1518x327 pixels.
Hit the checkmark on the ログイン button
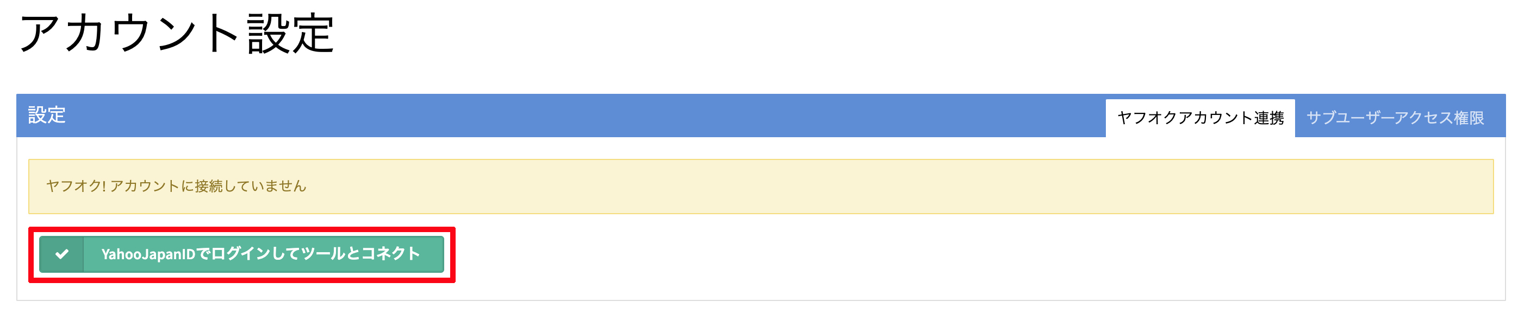point(62,254)
